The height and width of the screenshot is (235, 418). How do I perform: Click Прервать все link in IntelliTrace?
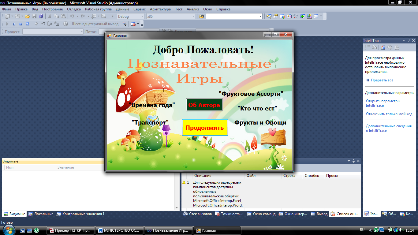click(382, 80)
